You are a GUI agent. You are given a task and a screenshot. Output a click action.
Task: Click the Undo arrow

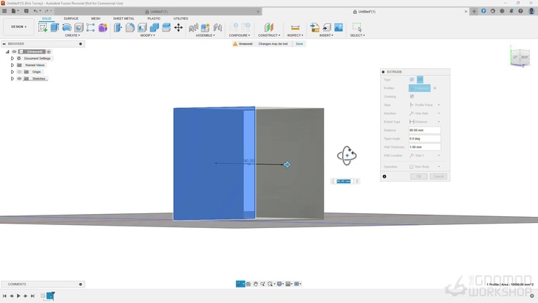(35, 11)
